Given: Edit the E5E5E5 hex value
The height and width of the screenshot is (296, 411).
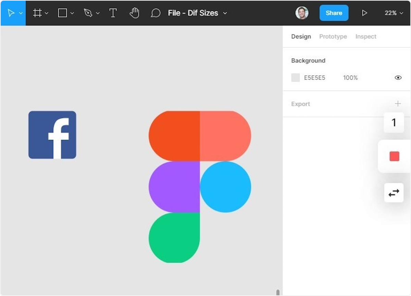Looking at the screenshot, I should pyautogui.click(x=315, y=78).
